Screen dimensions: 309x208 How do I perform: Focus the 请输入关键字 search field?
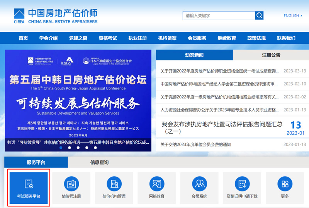click(x=219, y=15)
